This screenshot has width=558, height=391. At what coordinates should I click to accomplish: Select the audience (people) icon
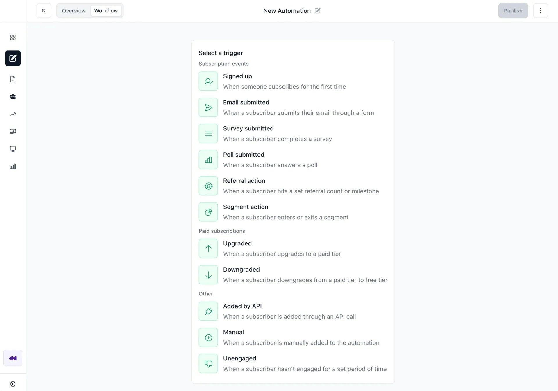[13, 97]
